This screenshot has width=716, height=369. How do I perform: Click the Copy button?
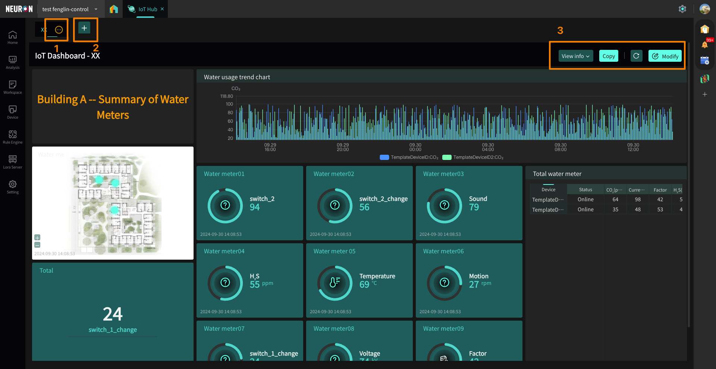pos(609,56)
